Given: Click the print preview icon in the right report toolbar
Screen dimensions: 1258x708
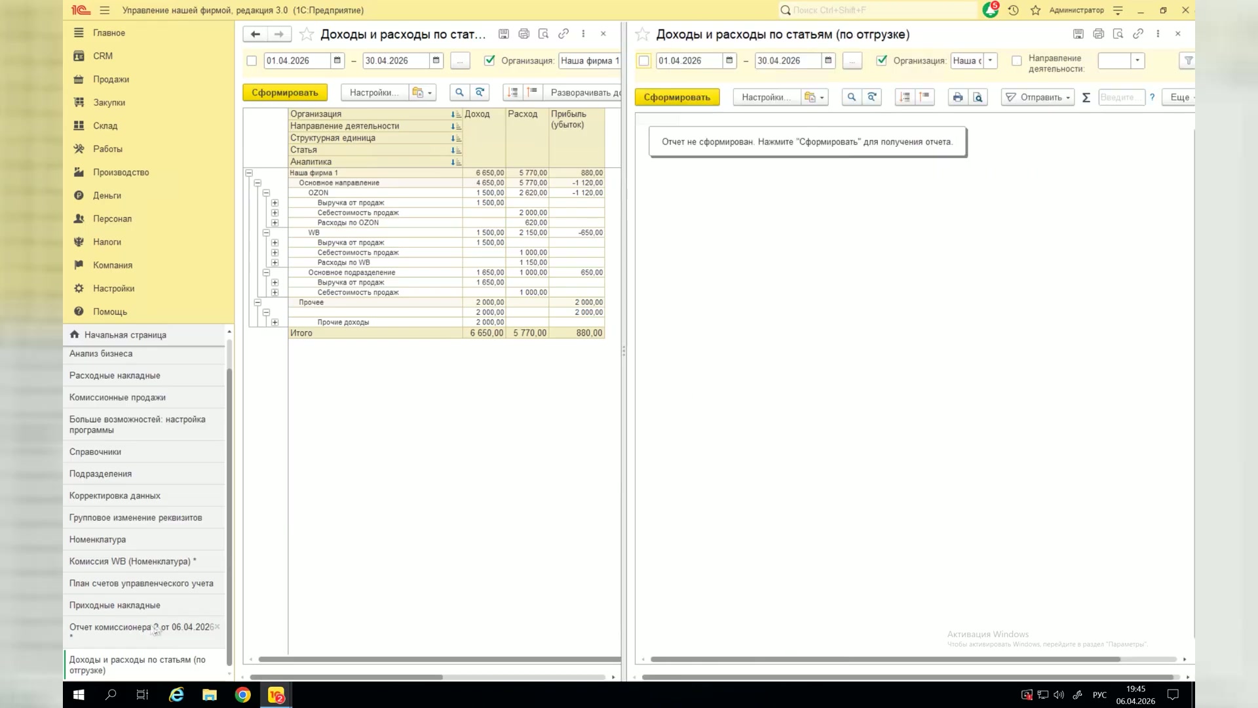Looking at the screenshot, I should point(978,97).
